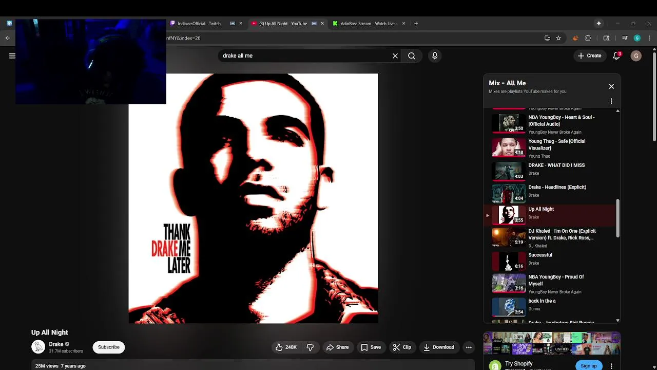Image resolution: width=657 pixels, height=370 pixels.
Task: Click the magnifier search button
Action: [x=412, y=55]
